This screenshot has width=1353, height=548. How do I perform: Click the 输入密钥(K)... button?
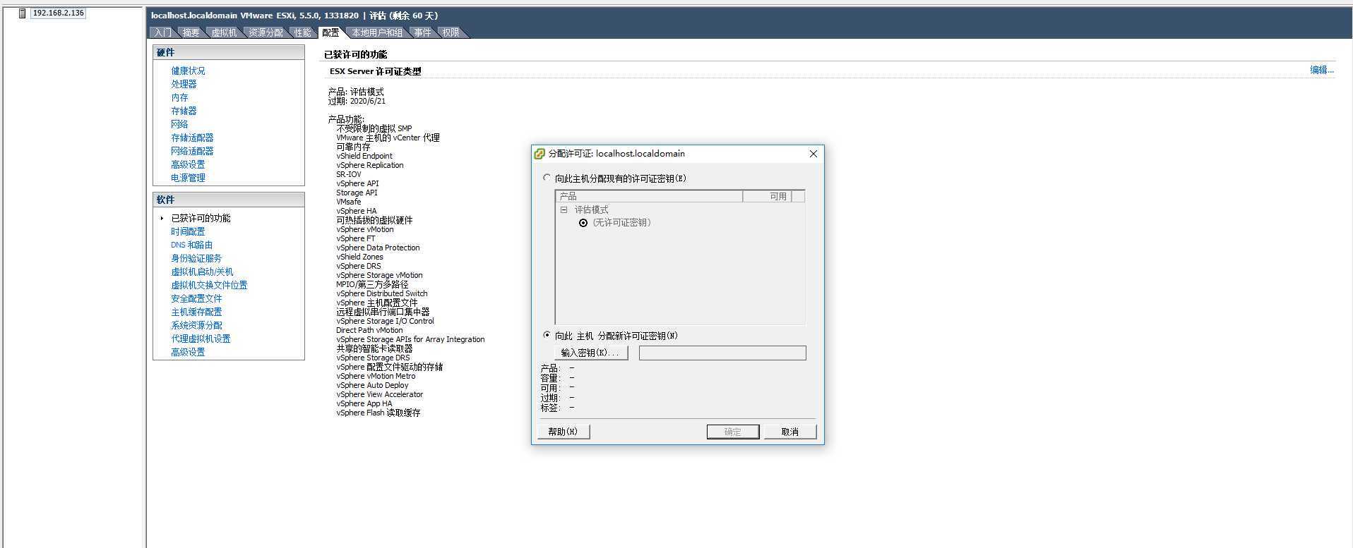[591, 353]
